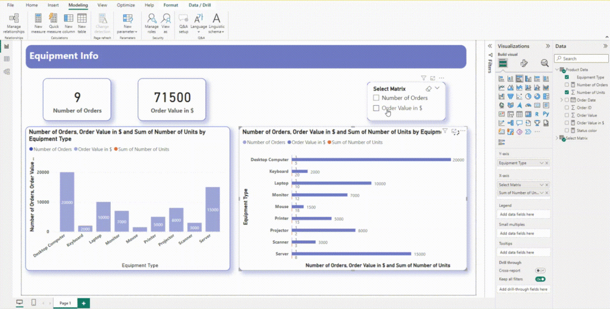Image resolution: width=610 pixels, height=309 pixels.
Task: Open the New parameter dropdown
Action: [127, 23]
